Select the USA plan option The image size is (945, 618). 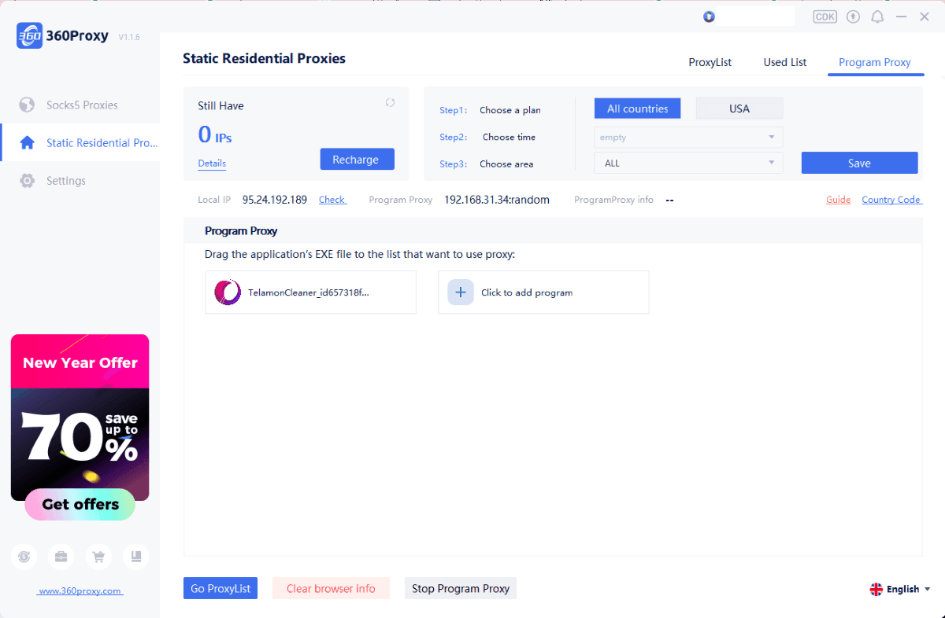tap(739, 109)
